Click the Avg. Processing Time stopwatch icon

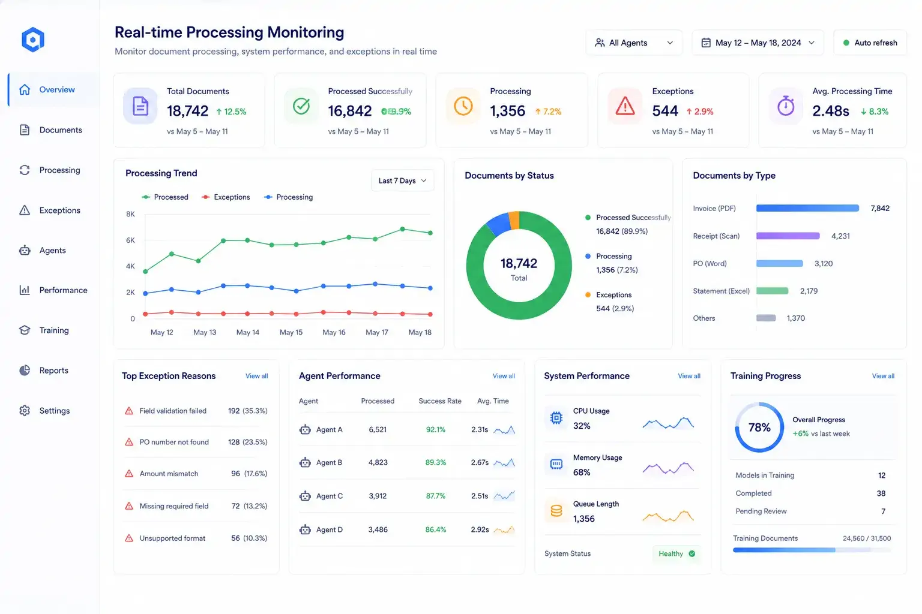(x=786, y=106)
